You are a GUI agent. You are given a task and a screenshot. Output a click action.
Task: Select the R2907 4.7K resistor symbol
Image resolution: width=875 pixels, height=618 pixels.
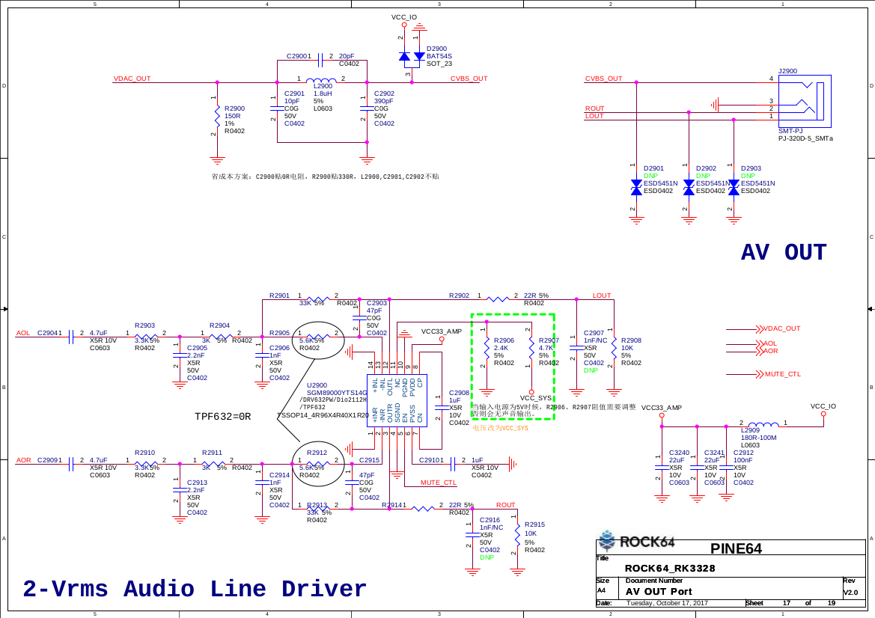pyautogui.click(x=531, y=348)
